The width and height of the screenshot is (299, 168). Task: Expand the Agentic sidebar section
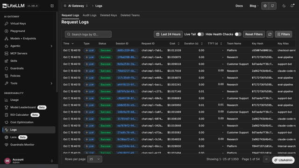(29, 46)
